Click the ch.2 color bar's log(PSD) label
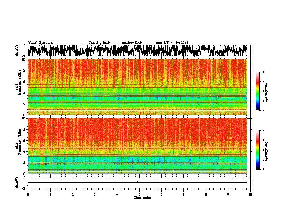 [267, 151]
